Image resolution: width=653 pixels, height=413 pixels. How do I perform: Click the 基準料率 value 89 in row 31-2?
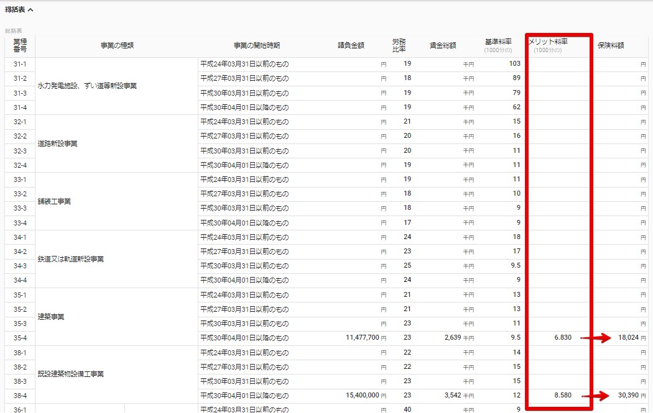click(x=516, y=78)
